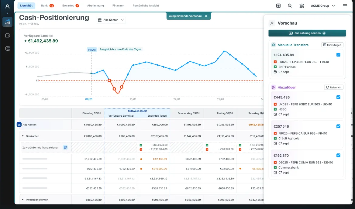
Task: Open search with the magnifier icon
Action: (290, 6)
